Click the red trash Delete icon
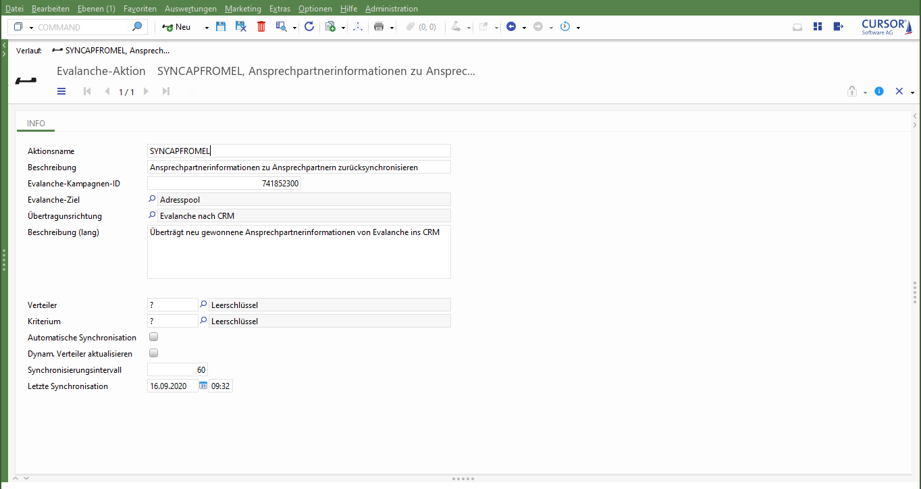The image size is (921, 489). [261, 26]
